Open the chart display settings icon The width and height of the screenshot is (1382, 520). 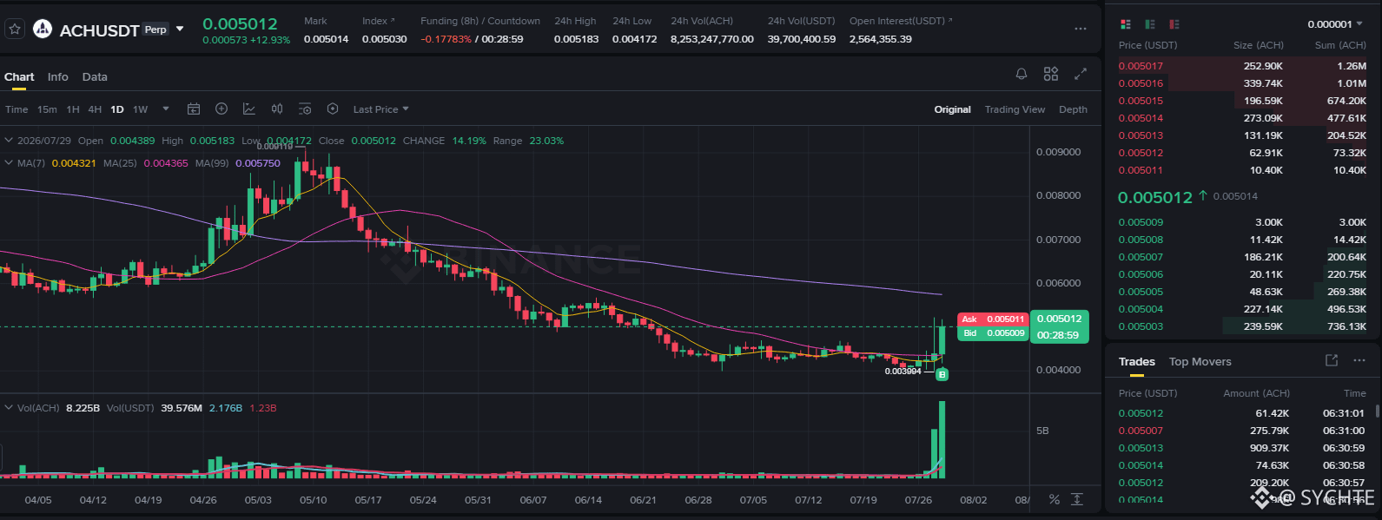(x=305, y=109)
